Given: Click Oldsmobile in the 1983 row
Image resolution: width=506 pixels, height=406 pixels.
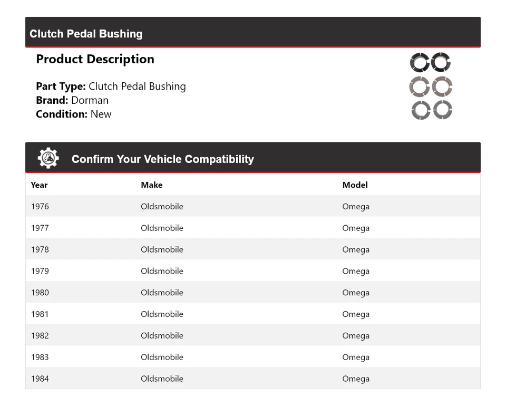Looking at the screenshot, I should click(x=162, y=357).
